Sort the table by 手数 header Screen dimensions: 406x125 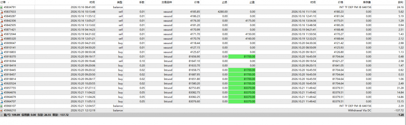click(x=135, y=2)
